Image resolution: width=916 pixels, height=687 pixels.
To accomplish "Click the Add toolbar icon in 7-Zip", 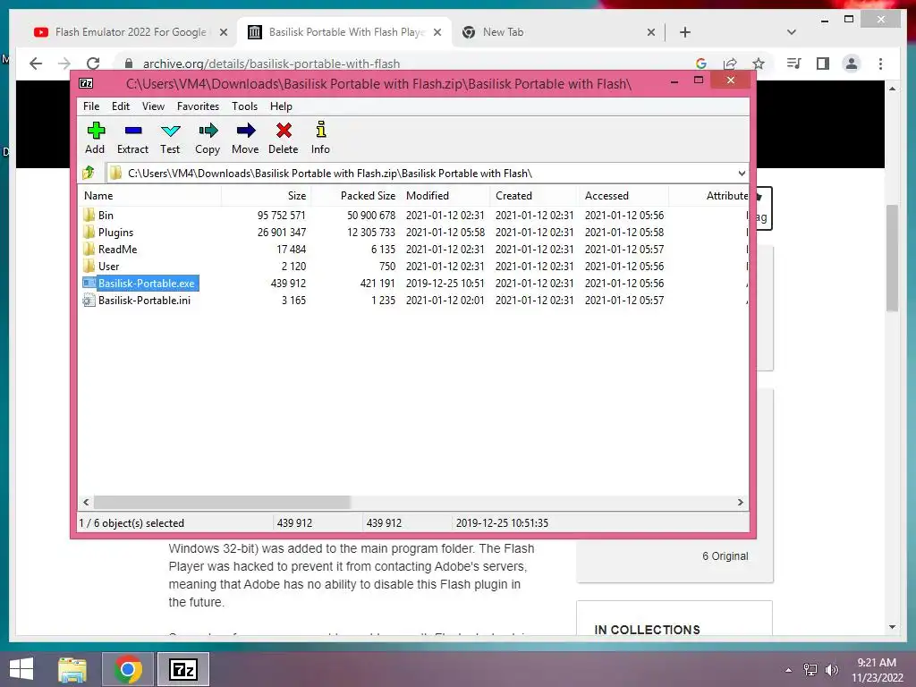I will [x=95, y=131].
